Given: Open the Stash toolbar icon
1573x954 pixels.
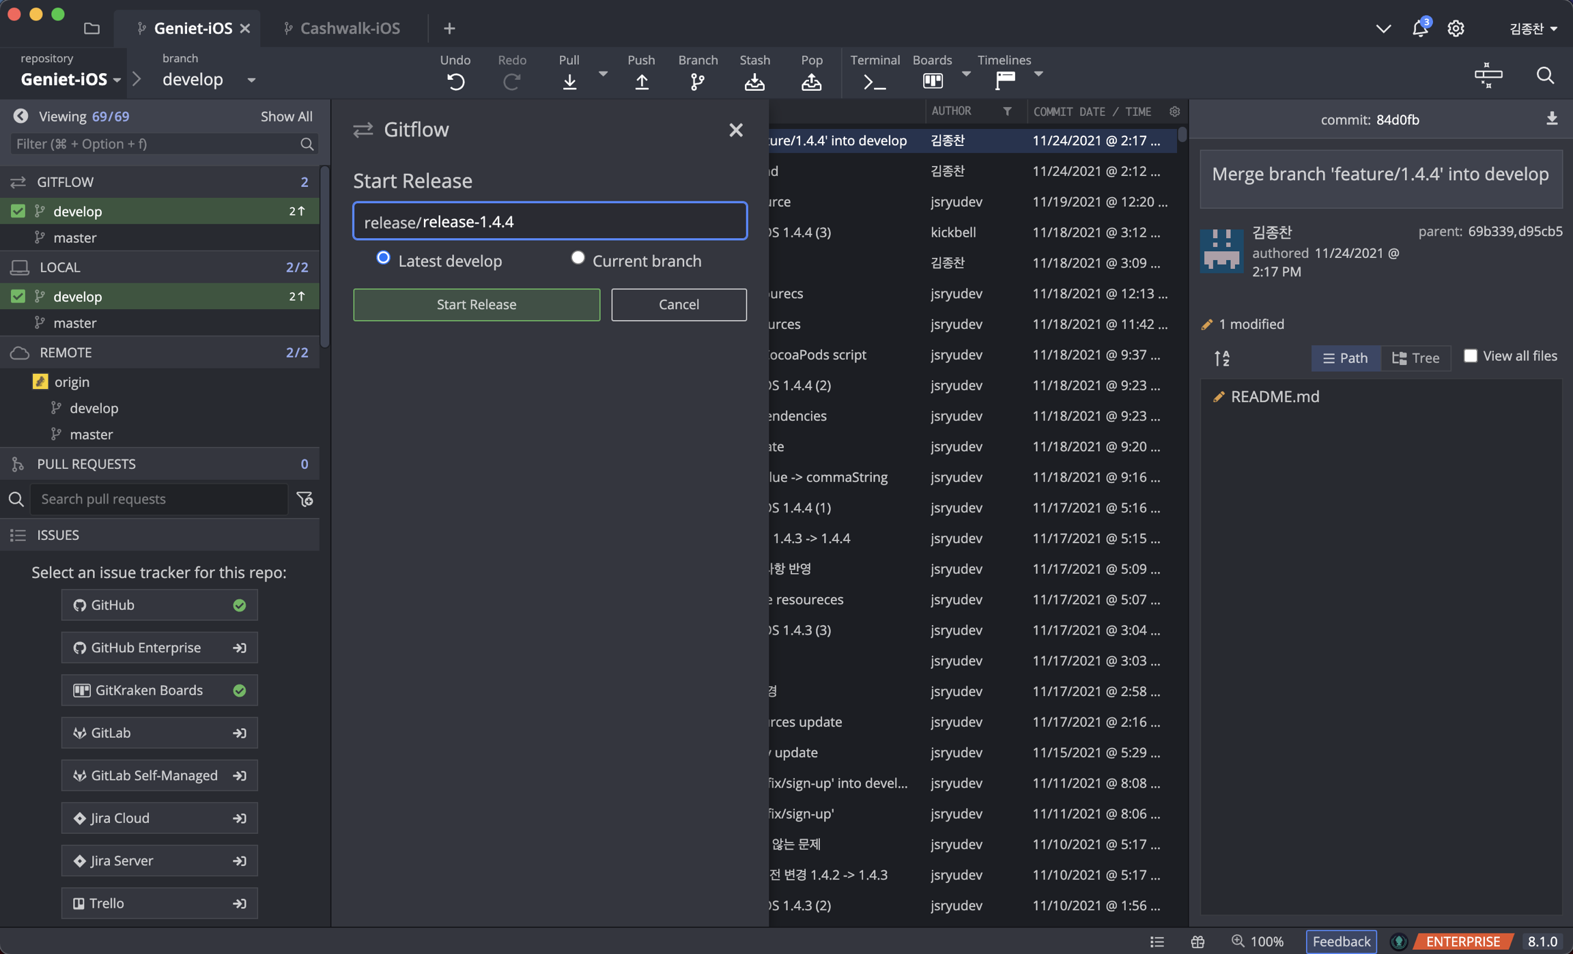Looking at the screenshot, I should [x=754, y=81].
